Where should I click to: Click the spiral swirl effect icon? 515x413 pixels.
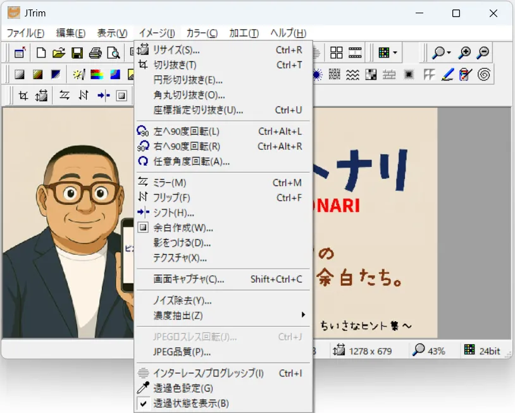tap(484, 75)
